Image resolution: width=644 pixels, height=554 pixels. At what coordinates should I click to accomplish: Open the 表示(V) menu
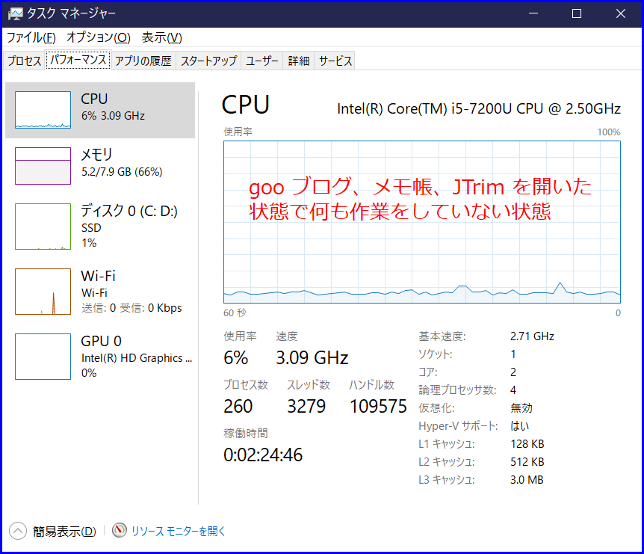tap(162, 38)
